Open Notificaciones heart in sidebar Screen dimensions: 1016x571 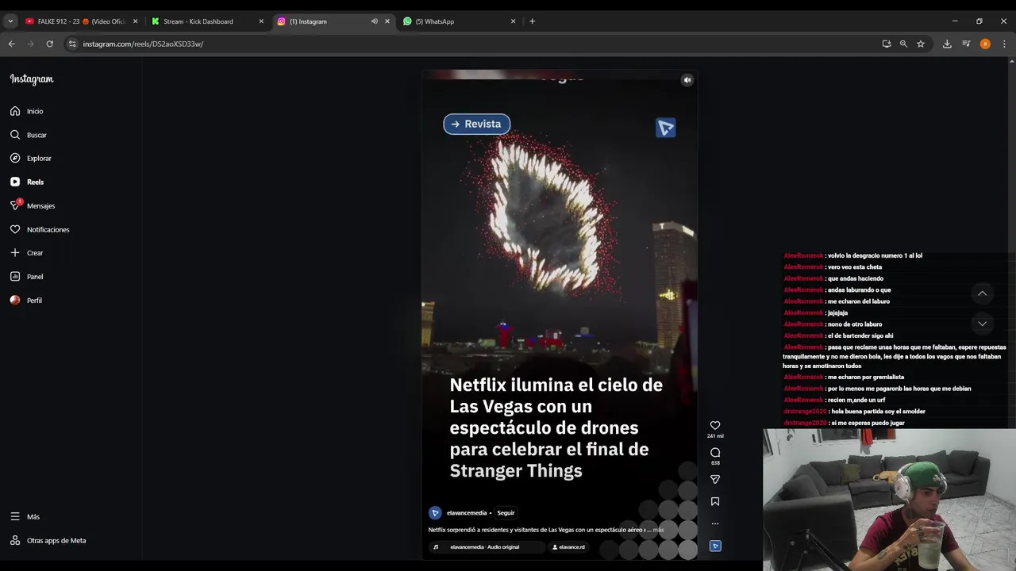point(40,229)
